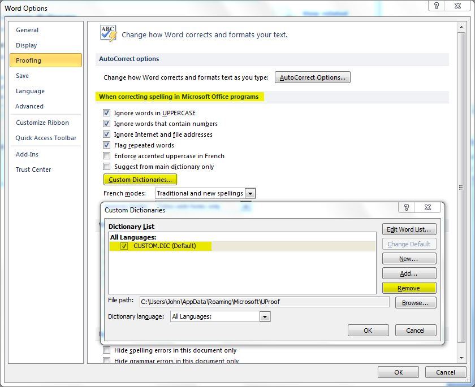The width and height of the screenshot is (475, 387).
Task: Open the Quick Access Toolbar category
Action: [x=46, y=138]
